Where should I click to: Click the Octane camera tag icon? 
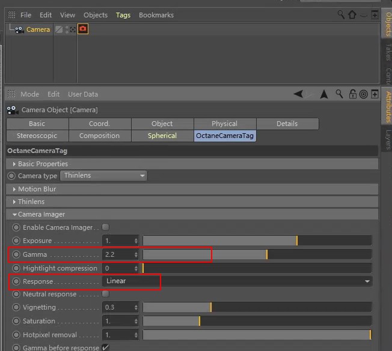coord(83,29)
